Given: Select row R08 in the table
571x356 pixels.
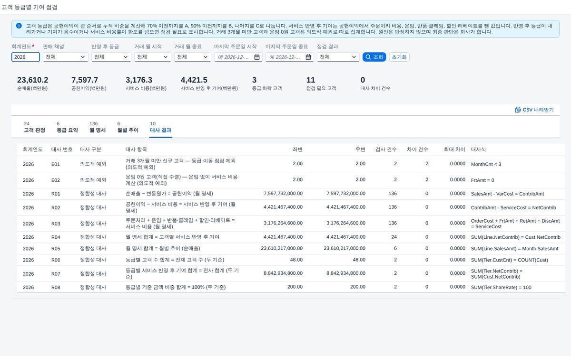Looking at the screenshot, I should click(x=291, y=287).
